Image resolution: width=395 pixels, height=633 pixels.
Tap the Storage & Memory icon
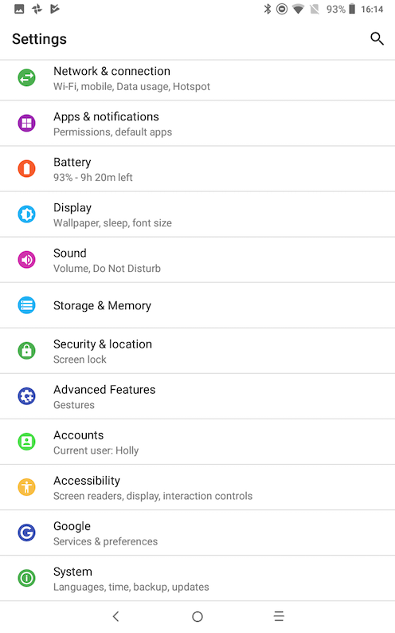(26, 305)
